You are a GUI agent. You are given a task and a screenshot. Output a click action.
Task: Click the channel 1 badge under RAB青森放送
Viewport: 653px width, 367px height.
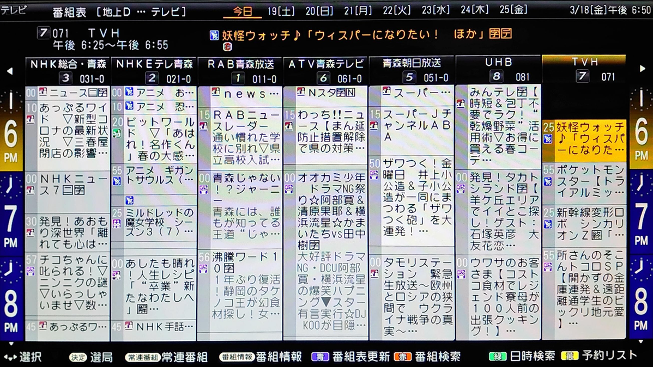(x=238, y=78)
